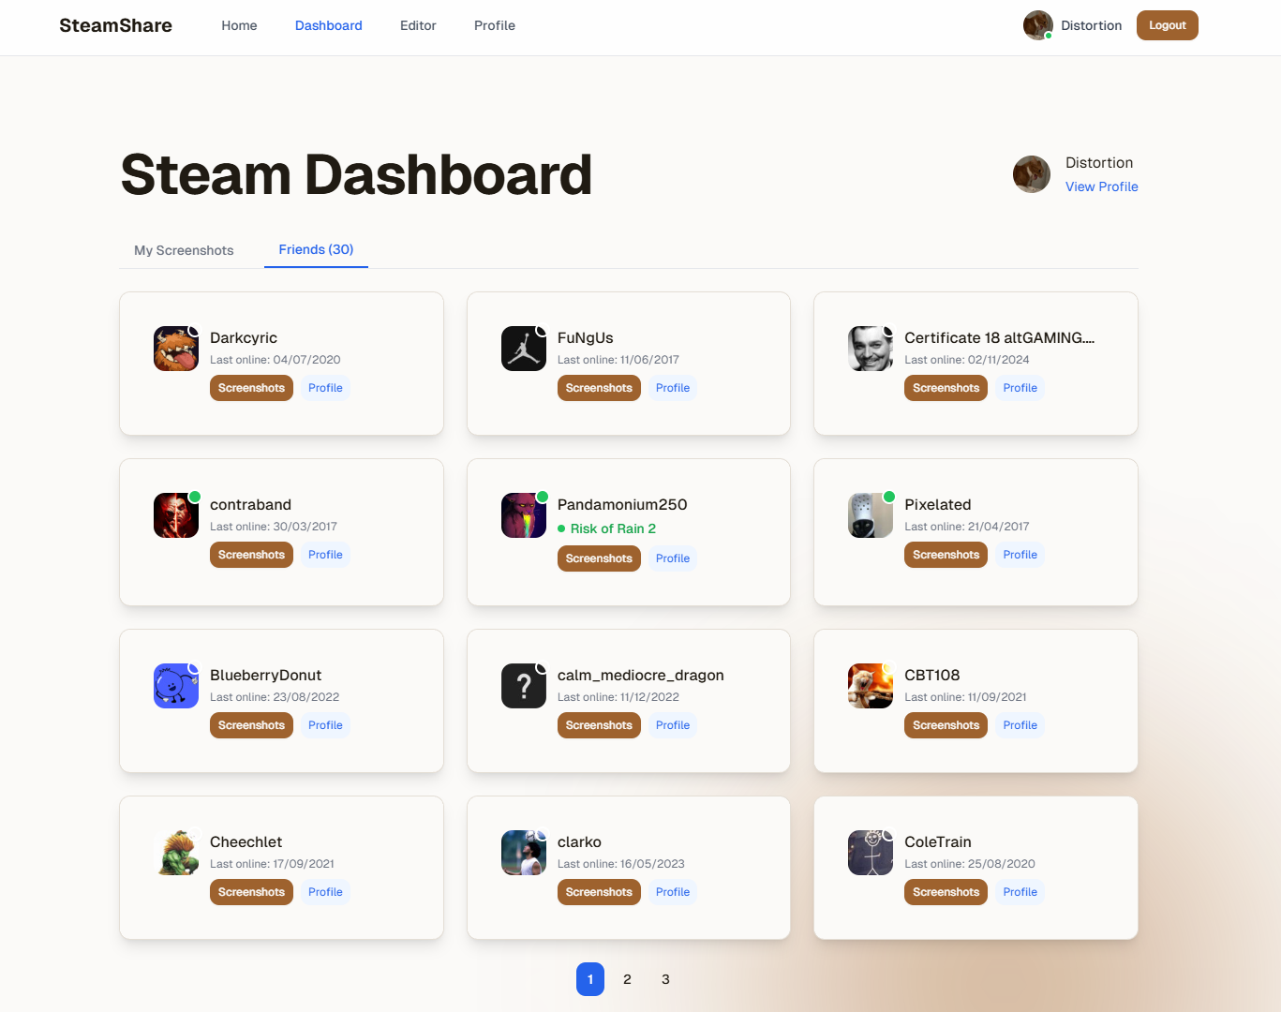Click Pixelated's security camera avatar
Viewport: 1281px width, 1012px height.
[871, 514]
